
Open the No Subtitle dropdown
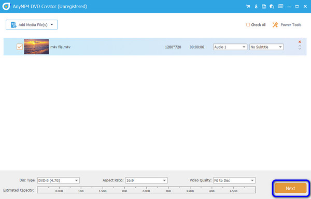[x=266, y=47]
